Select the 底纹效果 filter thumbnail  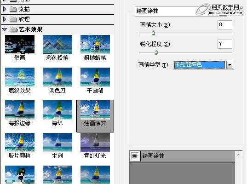20,77
